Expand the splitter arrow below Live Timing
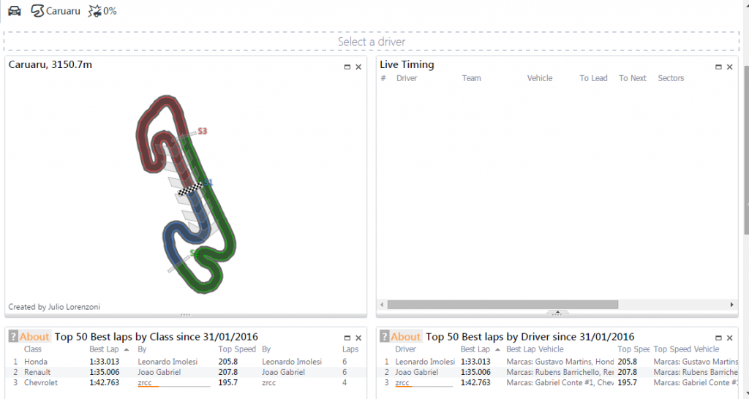Viewport: 749px width, 399px height. click(557, 312)
